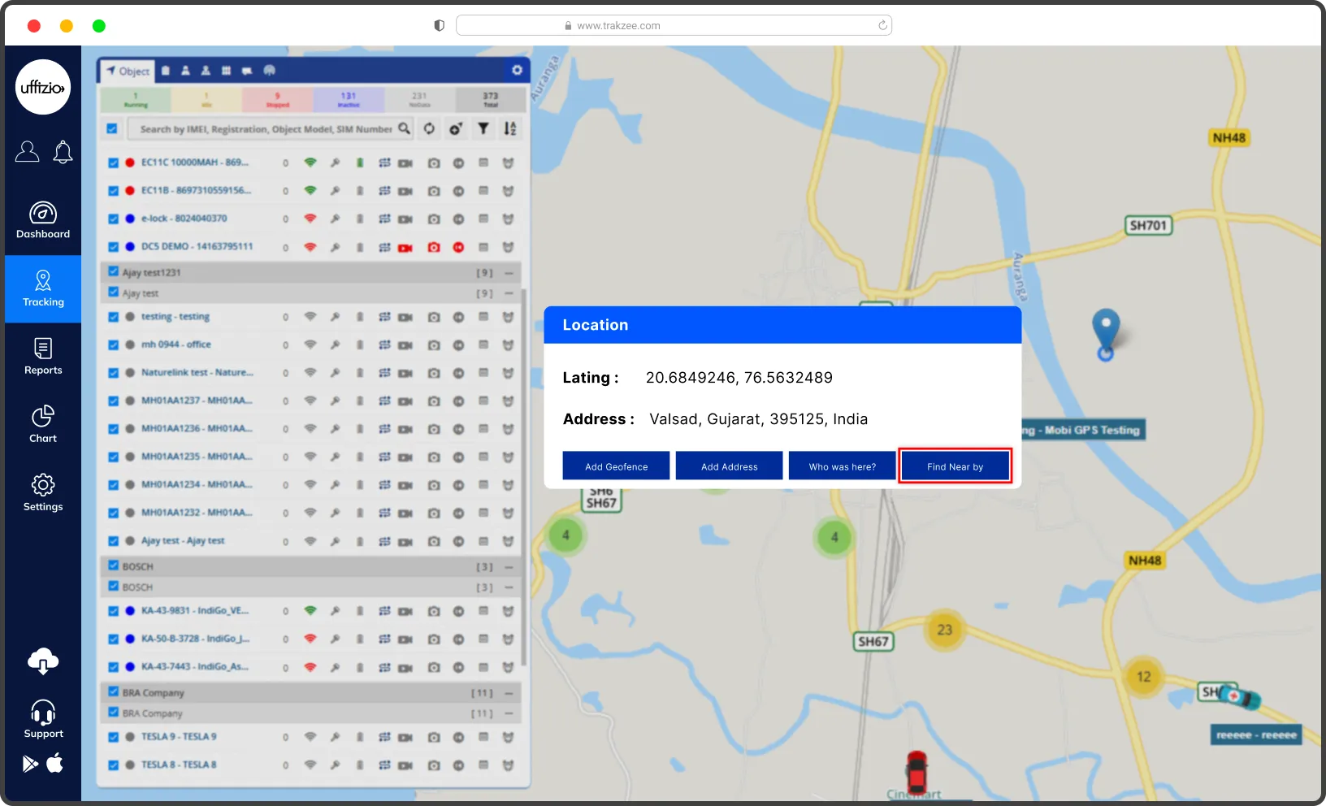The image size is (1326, 806).
Task: Collapse the BRA Company group
Action: 509,693
